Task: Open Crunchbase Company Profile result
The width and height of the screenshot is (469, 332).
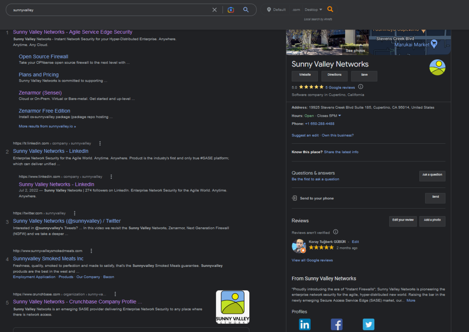Action: point(77,302)
